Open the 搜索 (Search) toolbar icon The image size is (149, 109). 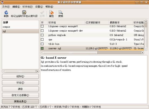pyautogui.click(x=61, y=12)
